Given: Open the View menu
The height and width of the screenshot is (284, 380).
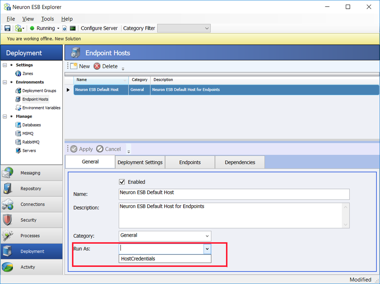Looking at the screenshot, I should 28,19.
